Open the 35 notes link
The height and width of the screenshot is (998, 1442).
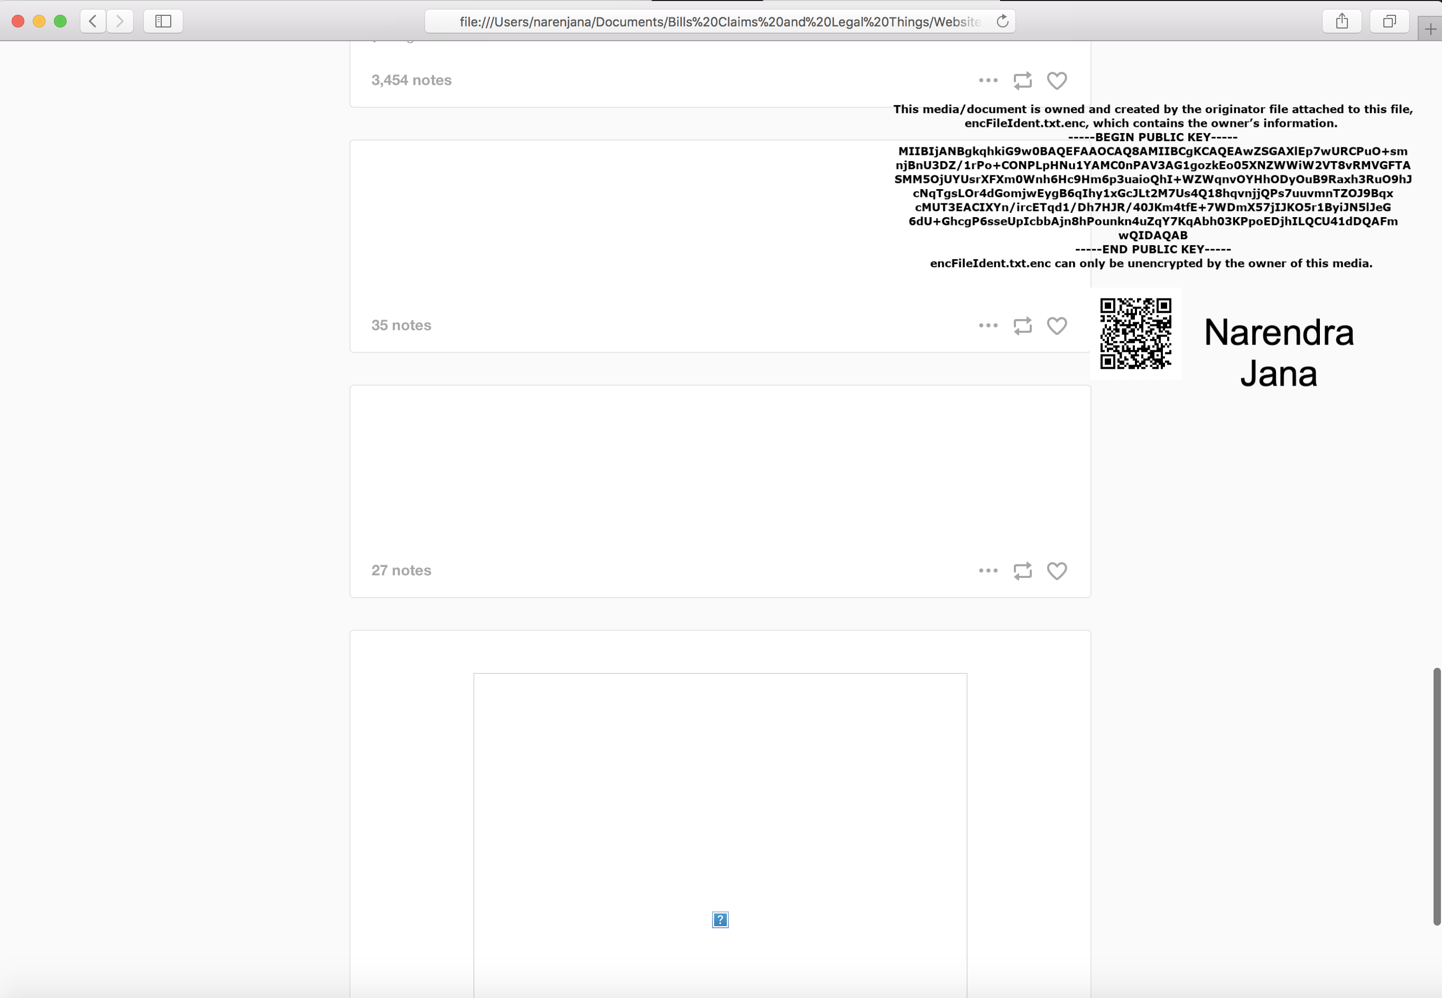pos(401,325)
